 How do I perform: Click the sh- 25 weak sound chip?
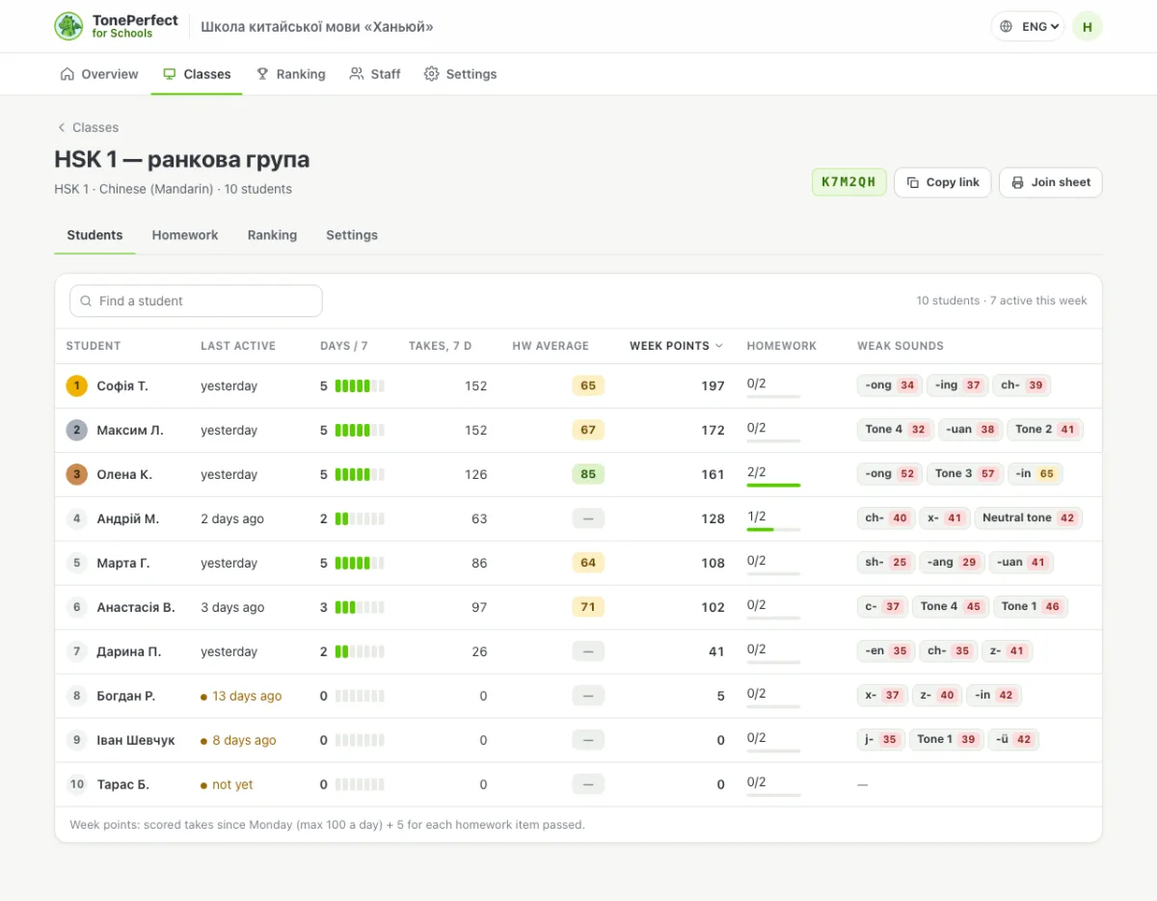tap(886, 563)
